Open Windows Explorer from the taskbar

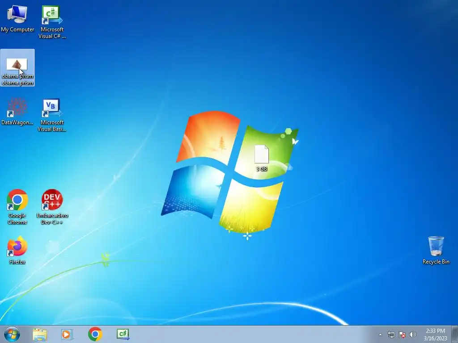[40, 334]
